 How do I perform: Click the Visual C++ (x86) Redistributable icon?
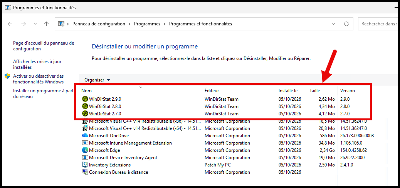click(85, 121)
